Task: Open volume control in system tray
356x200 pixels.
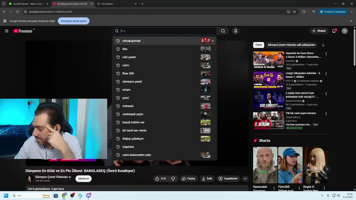Action: tap(338, 196)
